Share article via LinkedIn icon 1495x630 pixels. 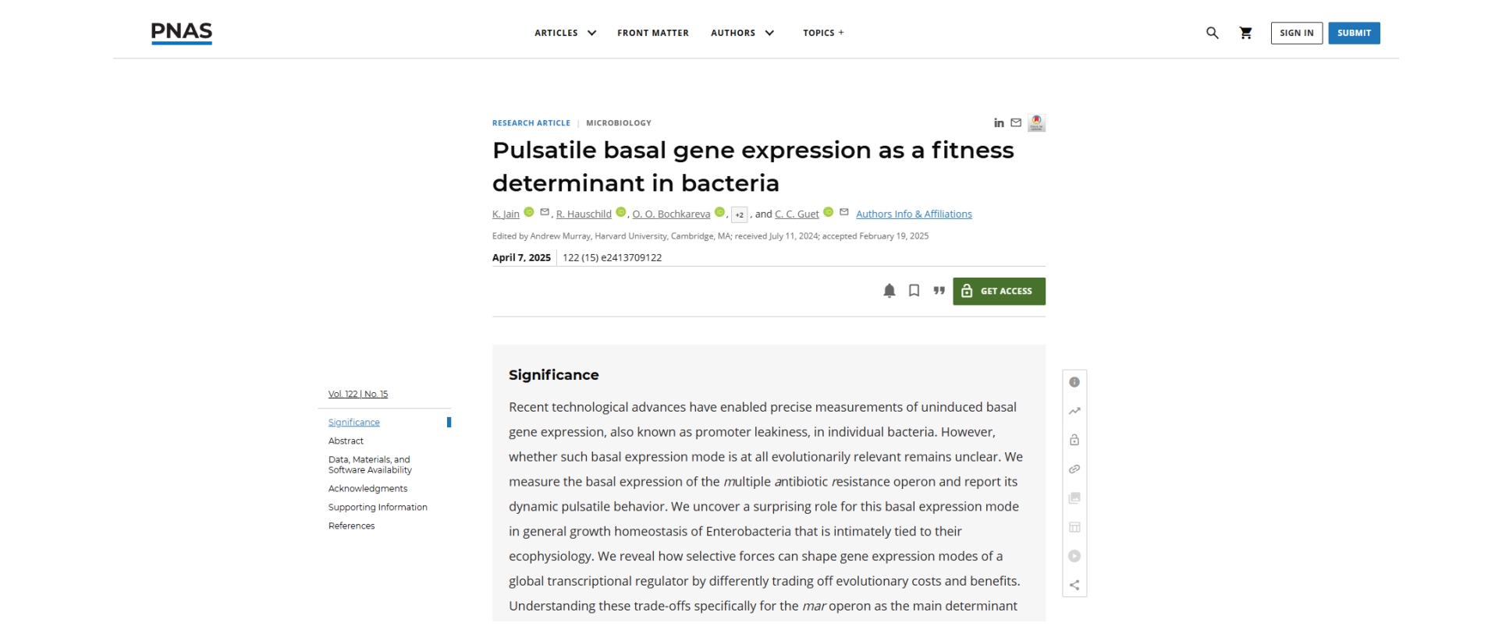pyautogui.click(x=999, y=123)
